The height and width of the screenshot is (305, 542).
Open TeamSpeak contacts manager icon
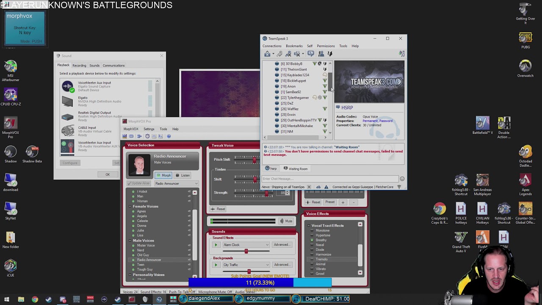tap(321, 54)
